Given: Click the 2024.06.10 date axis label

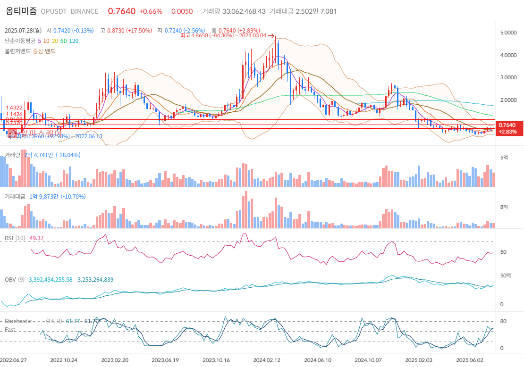Looking at the screenshot, I should click(x=318, y=360).
